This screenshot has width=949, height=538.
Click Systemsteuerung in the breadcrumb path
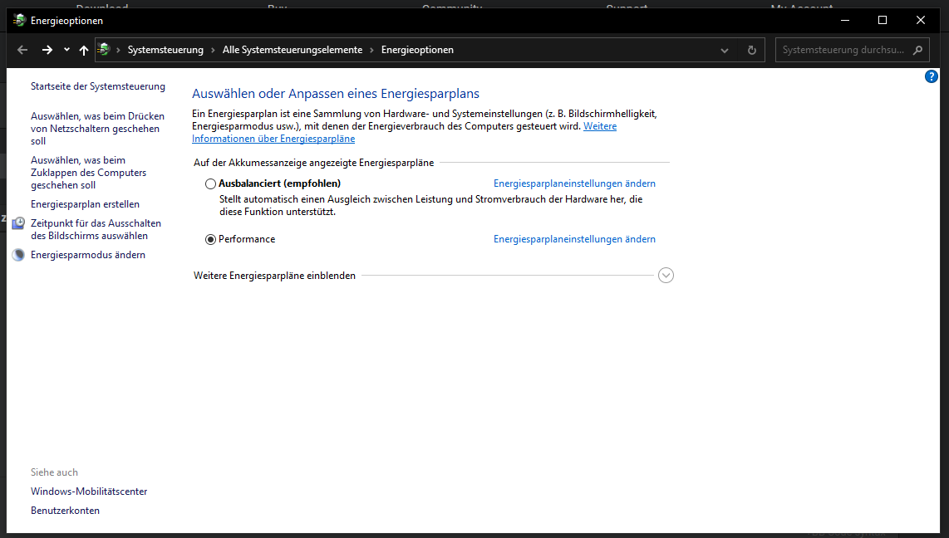(x=165, y=50)
